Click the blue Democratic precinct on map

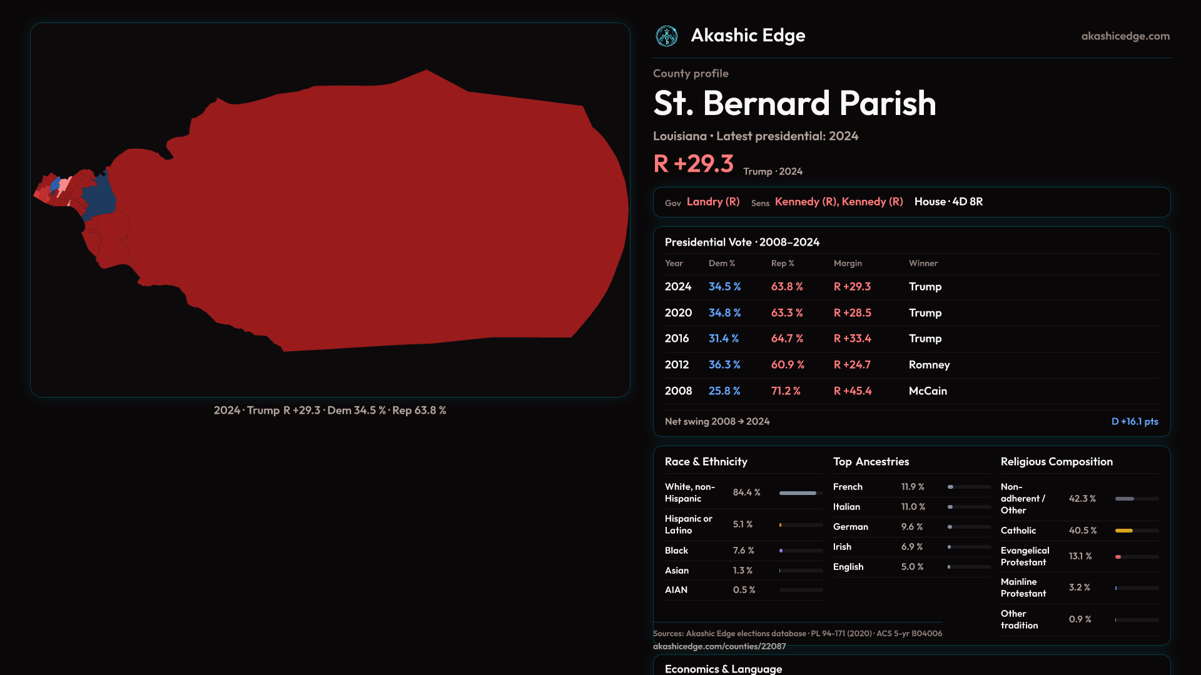(x=99, y=197)
